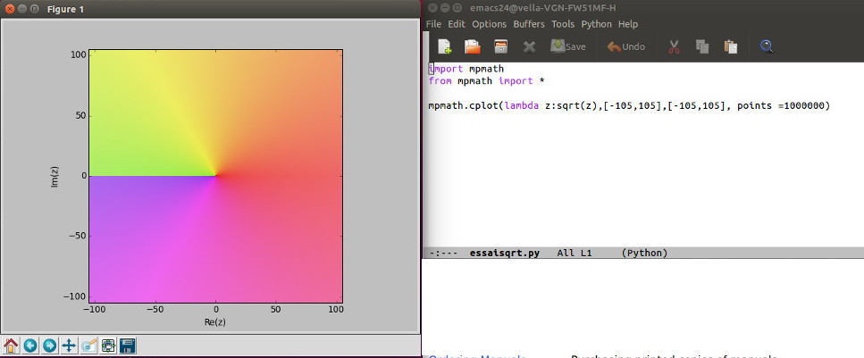Click the essaisqrt.py buffer name in mode line
Image resolution: width=864 pixels, height=358 pixels.
coord(505,254)
